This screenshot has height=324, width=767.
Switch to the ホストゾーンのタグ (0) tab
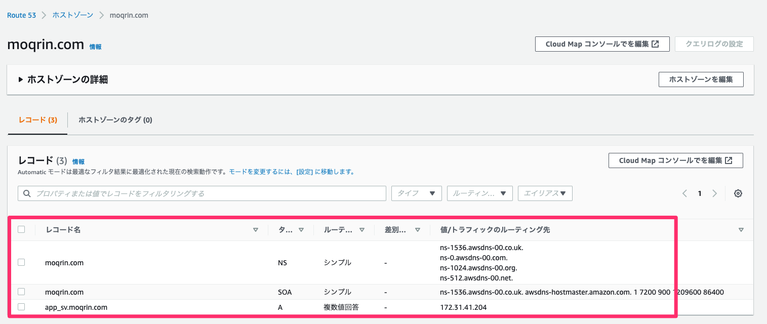tap(115, 120)
